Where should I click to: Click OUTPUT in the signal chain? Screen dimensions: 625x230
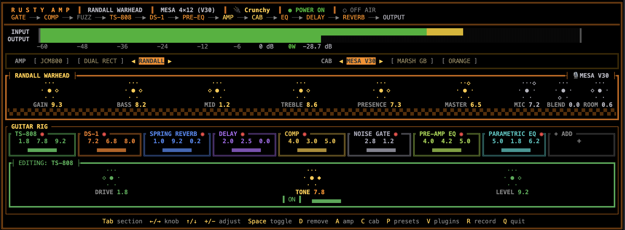tap(394, 17)
